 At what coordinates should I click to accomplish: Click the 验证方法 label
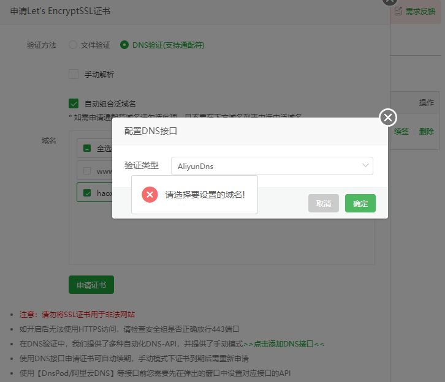click(42, 45)
